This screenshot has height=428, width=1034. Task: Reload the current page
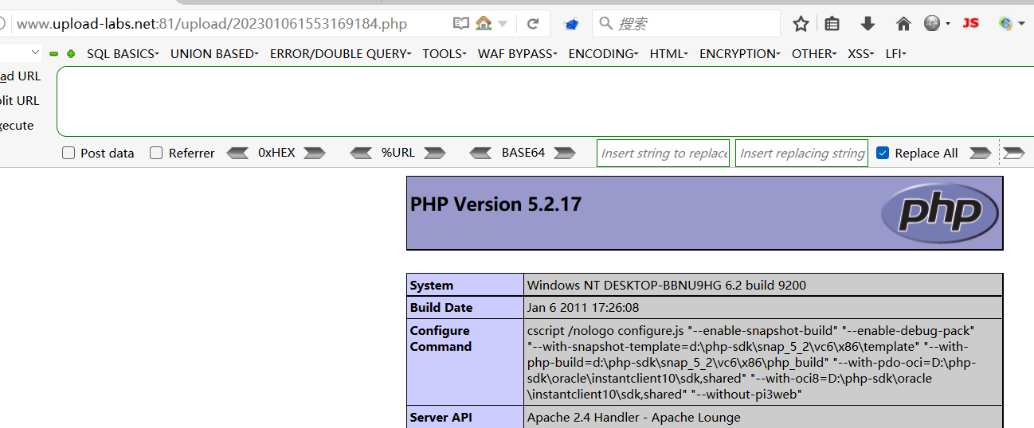[x=533, y=24]
